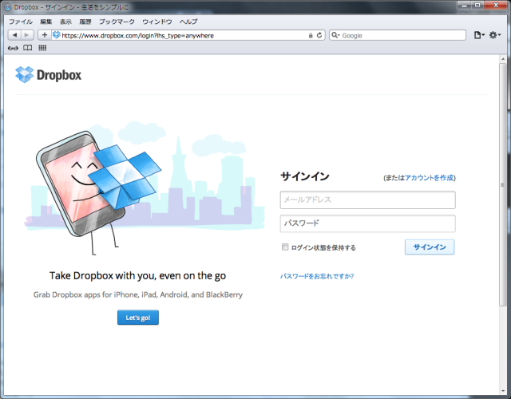Viewport: 511px width, 399px height.
Task: Click the サインイン button
Action: 430,247
